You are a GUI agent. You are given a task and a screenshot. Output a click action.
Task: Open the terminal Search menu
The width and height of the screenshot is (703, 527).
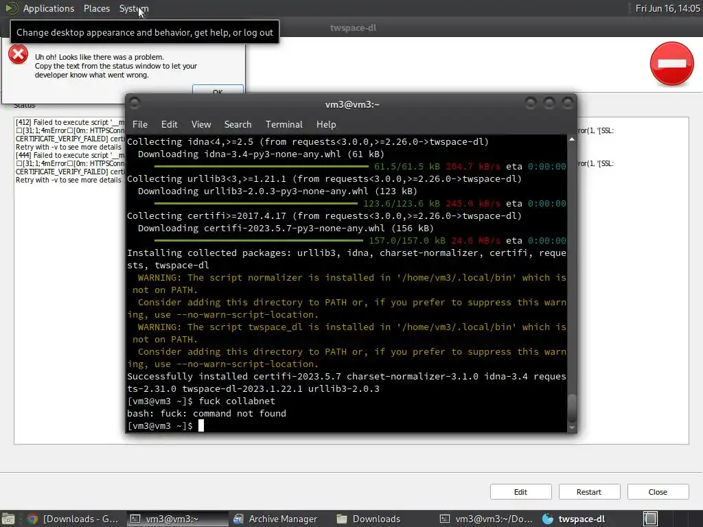238,125
